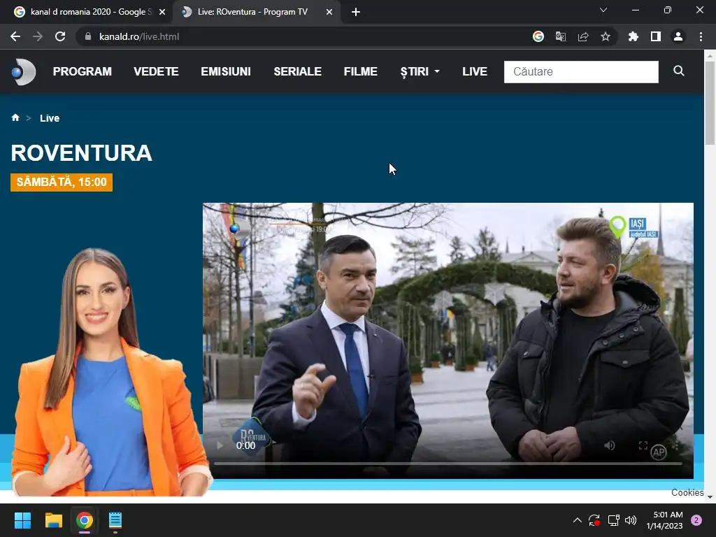Open the Windows Start menu
Image resolution: width=716 pixels, height=537 pixels.
pos(22,520)
